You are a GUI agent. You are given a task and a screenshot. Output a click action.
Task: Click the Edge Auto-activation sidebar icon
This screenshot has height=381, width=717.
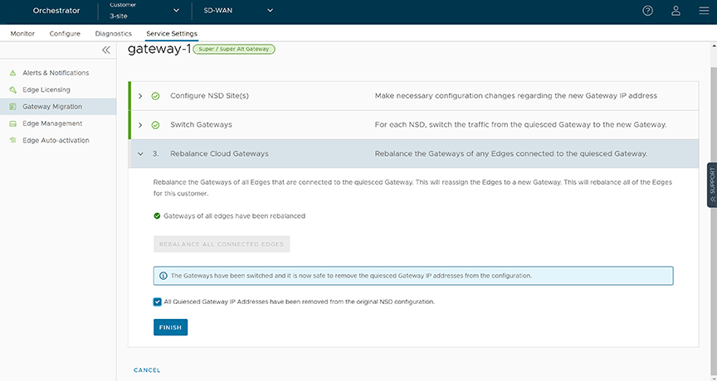pos(13,141)
